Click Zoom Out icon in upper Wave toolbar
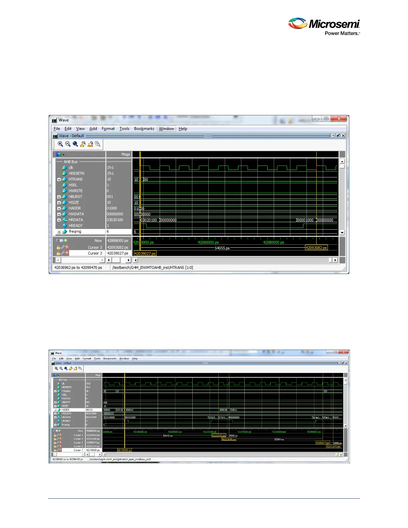 click(x=68, y=144)
